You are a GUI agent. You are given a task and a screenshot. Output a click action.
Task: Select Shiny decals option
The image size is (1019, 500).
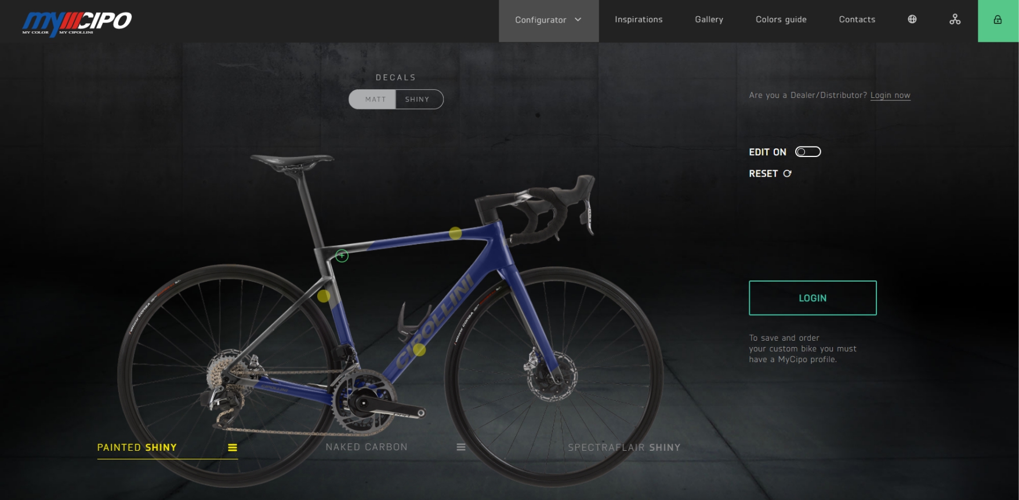419,99
